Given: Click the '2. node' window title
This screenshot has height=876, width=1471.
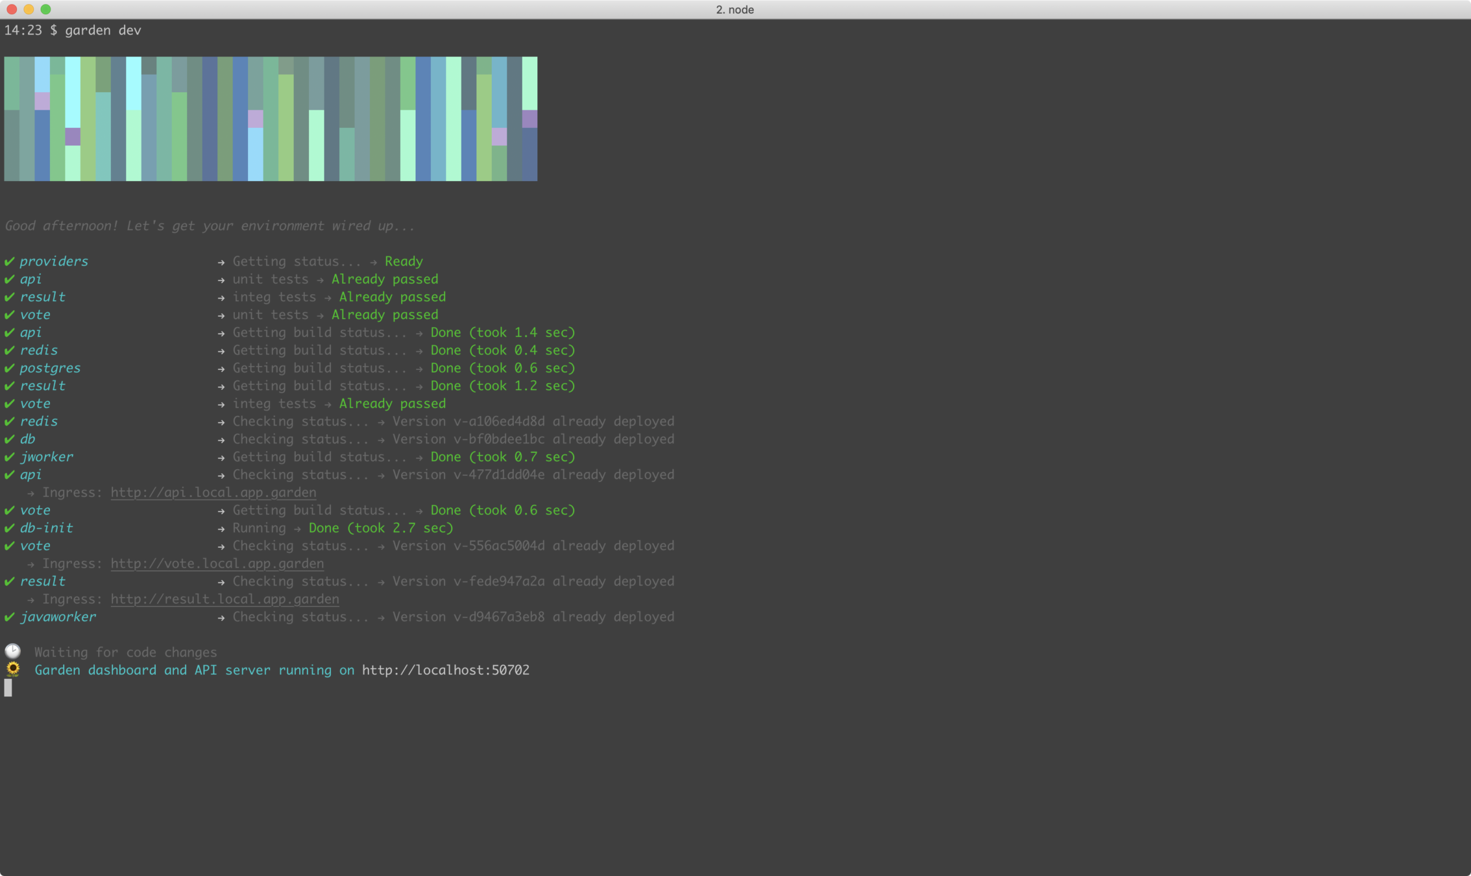Looking at the screenshot, I should tap(735, 9).
